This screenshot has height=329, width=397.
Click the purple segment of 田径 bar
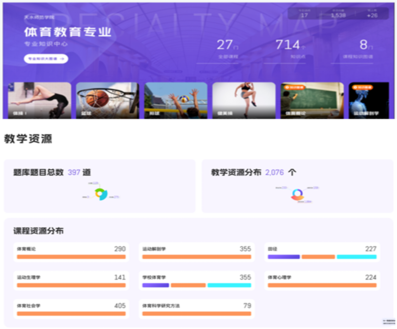click(x=284, y=257)
